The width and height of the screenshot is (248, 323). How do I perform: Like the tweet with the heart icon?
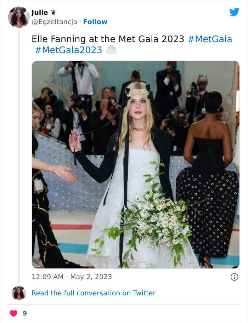13,313
